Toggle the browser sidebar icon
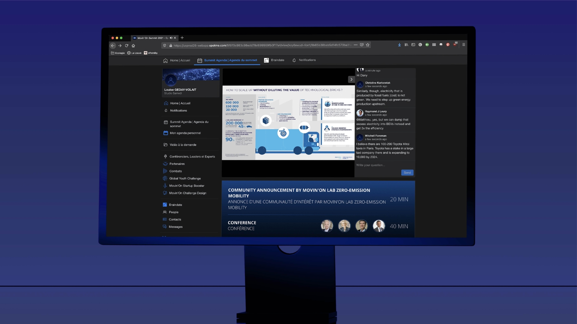This screenshot has width=577, height=324. pyautogui.click(x=413, y=45)
